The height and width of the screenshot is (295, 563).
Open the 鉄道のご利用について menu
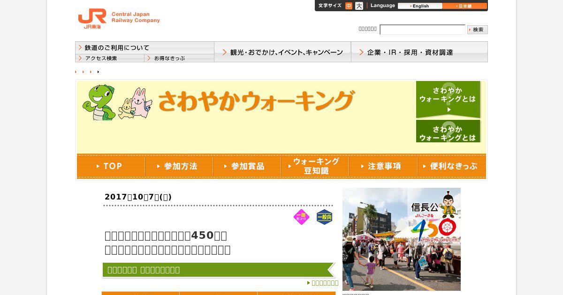[145, 48]
